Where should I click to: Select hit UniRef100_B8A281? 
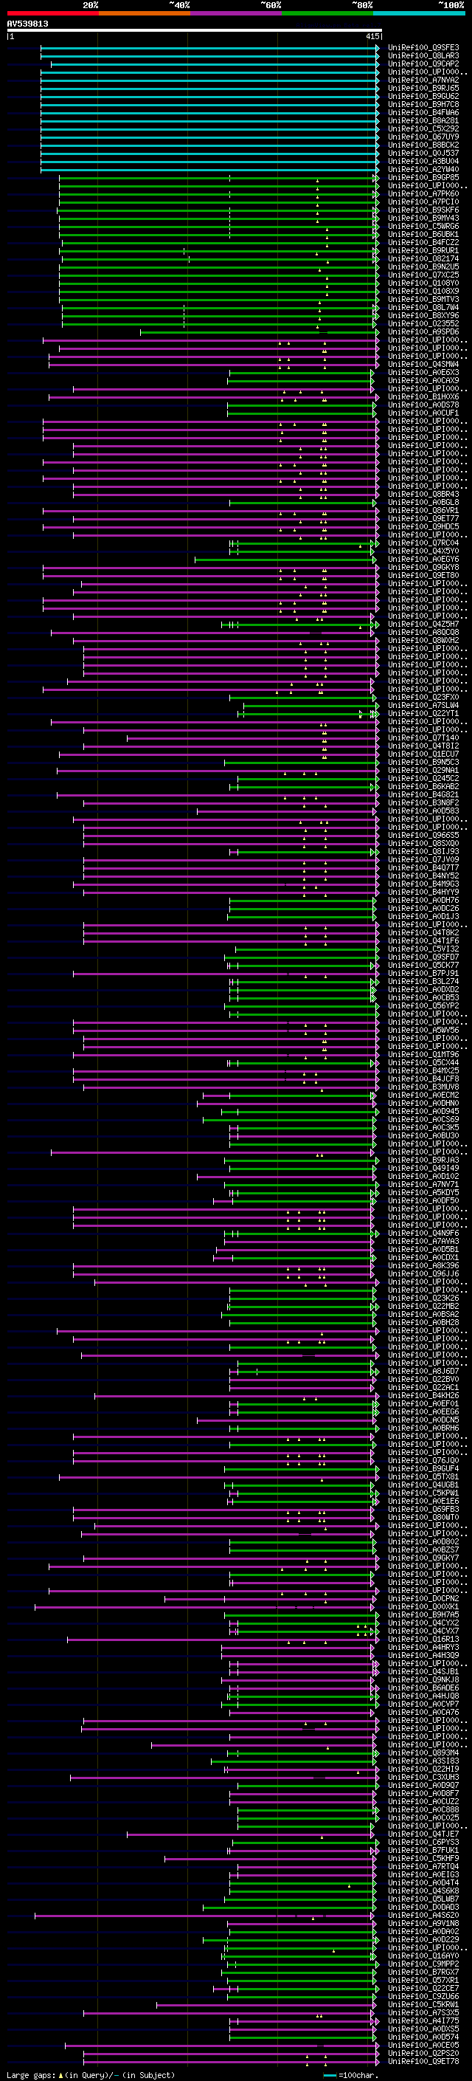click(x=423, y=120)
